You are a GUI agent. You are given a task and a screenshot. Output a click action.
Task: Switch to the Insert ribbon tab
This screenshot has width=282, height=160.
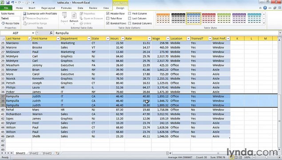[x=32, y=8]
